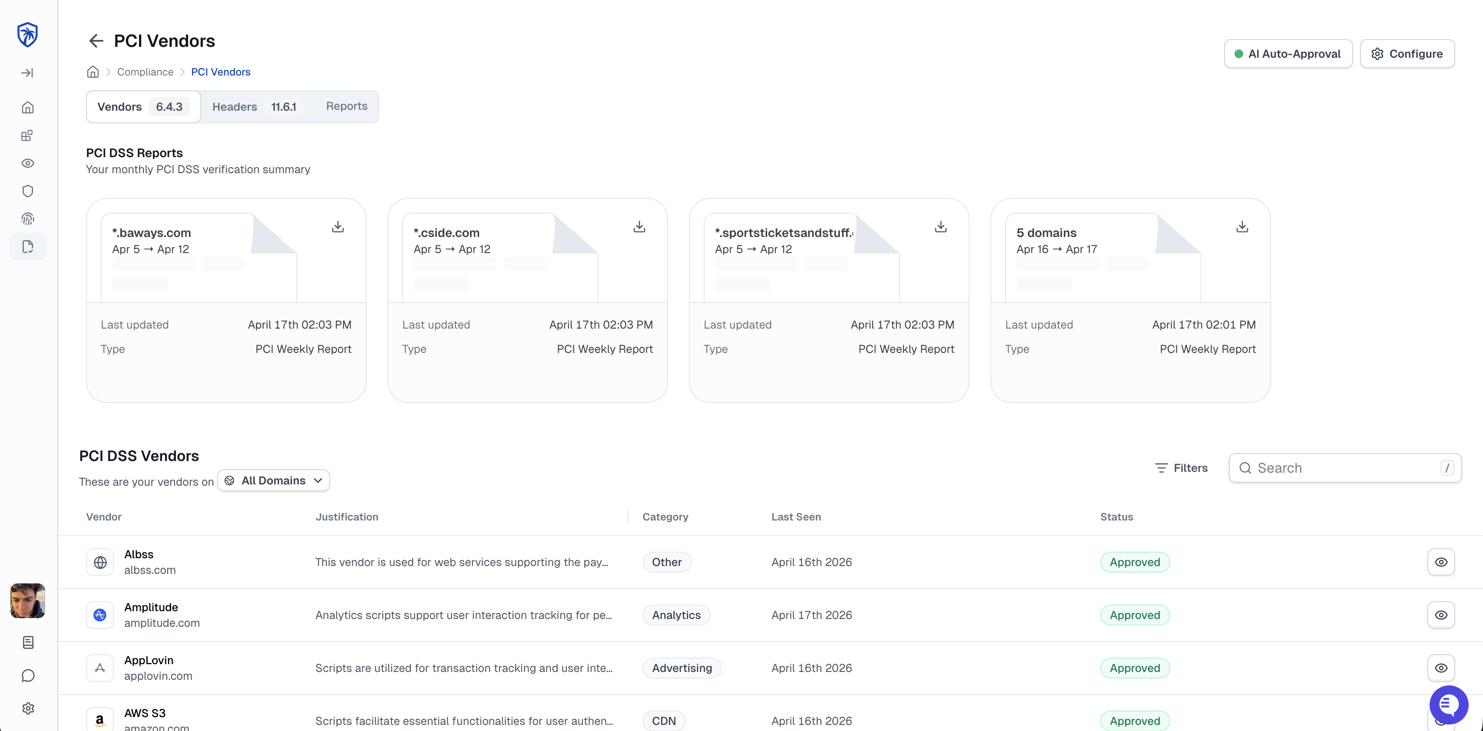This screenshot has height=731, width=1483.
Task: Select the amplitude.com domain text
Action: [162, 623]
